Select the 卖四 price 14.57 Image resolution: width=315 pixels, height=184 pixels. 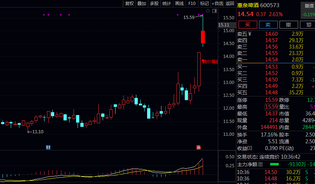click(271, 40)
